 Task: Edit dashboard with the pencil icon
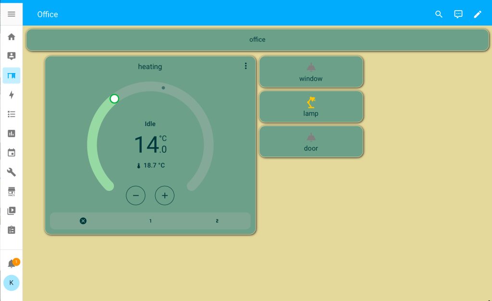[478, 14]
